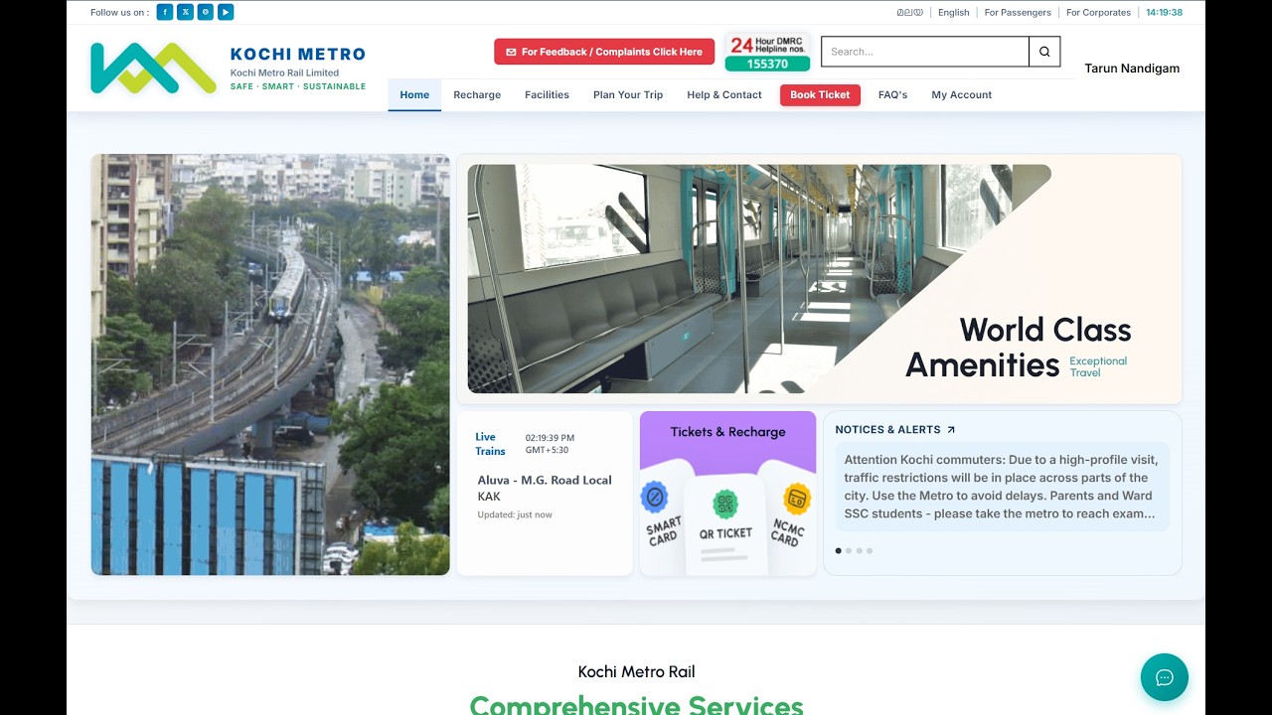
Task: Select the QR Ticket badge icon
Action: 725,503
